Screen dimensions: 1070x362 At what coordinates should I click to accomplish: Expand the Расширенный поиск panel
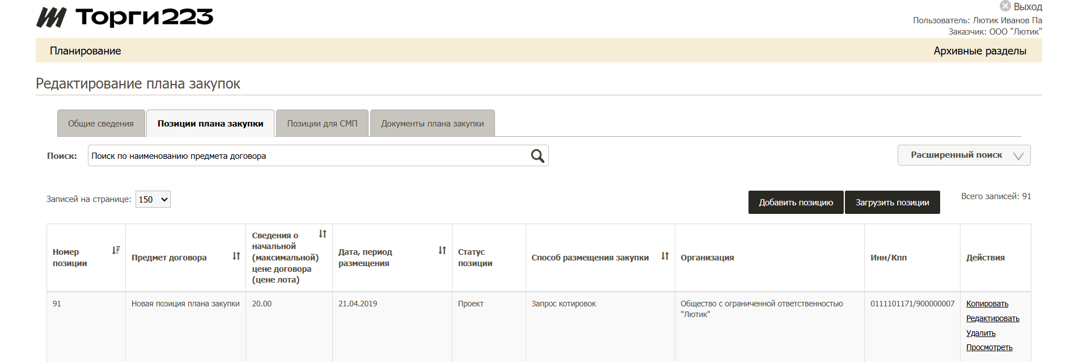pos(963,155)
